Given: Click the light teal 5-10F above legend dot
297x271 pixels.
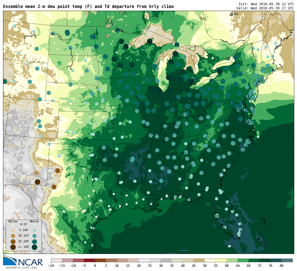Looking at the screenshot, I should 34,230.
